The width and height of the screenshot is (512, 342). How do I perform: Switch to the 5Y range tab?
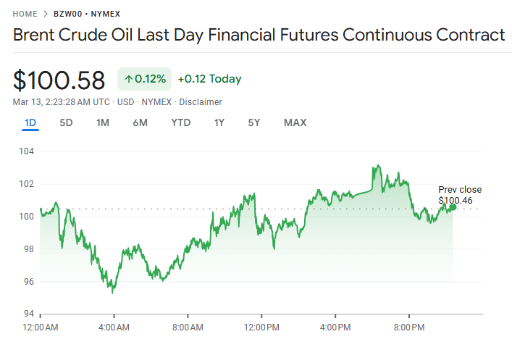(253, 122)
